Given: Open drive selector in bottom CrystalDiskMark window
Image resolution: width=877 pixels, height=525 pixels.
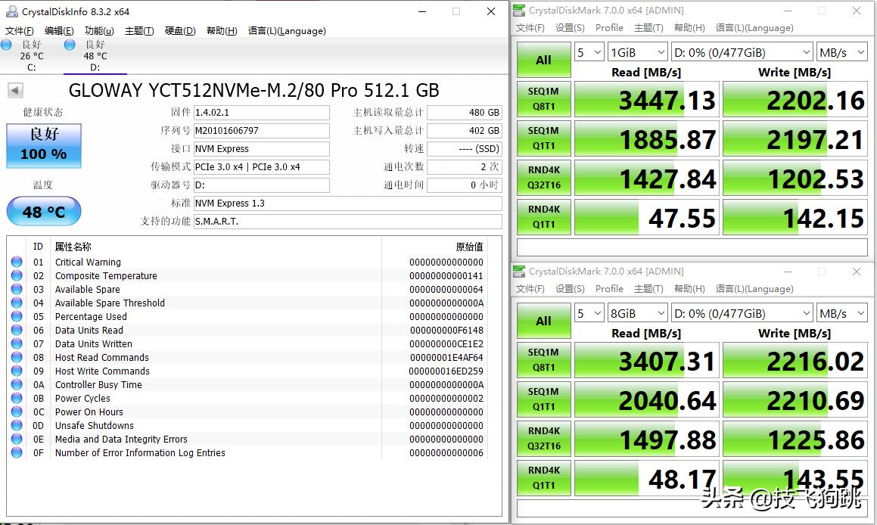Looking at the screenshot, I should (742, 313).
